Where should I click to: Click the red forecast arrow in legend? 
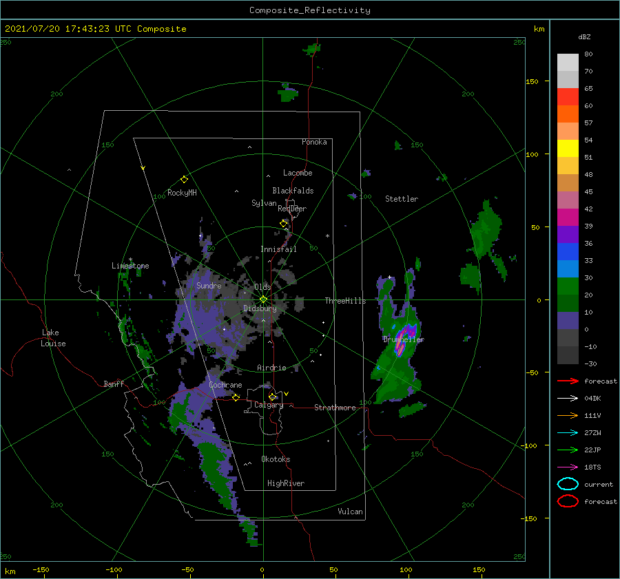click(x=568, y=381)
